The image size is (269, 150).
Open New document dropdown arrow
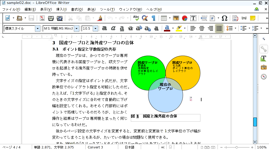click(x=13, y=18)
